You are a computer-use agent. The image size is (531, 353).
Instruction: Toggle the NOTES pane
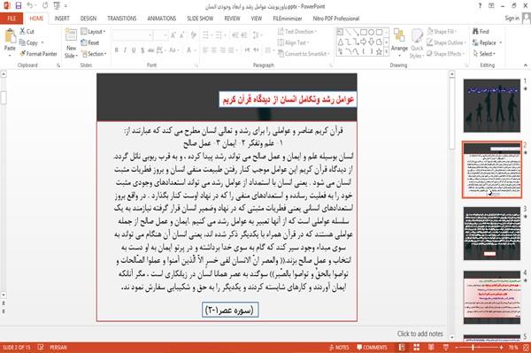[x=339, y=347]
